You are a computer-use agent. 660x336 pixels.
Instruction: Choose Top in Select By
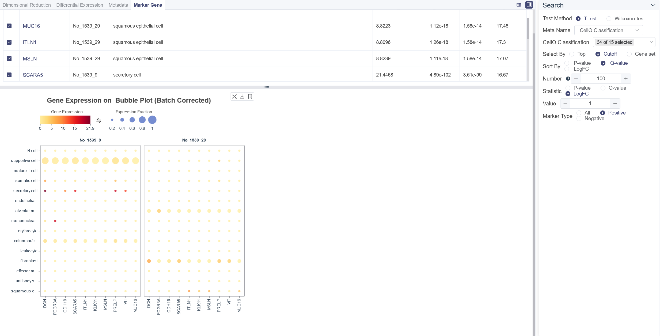pyautogui.click(x=572, y=54)
